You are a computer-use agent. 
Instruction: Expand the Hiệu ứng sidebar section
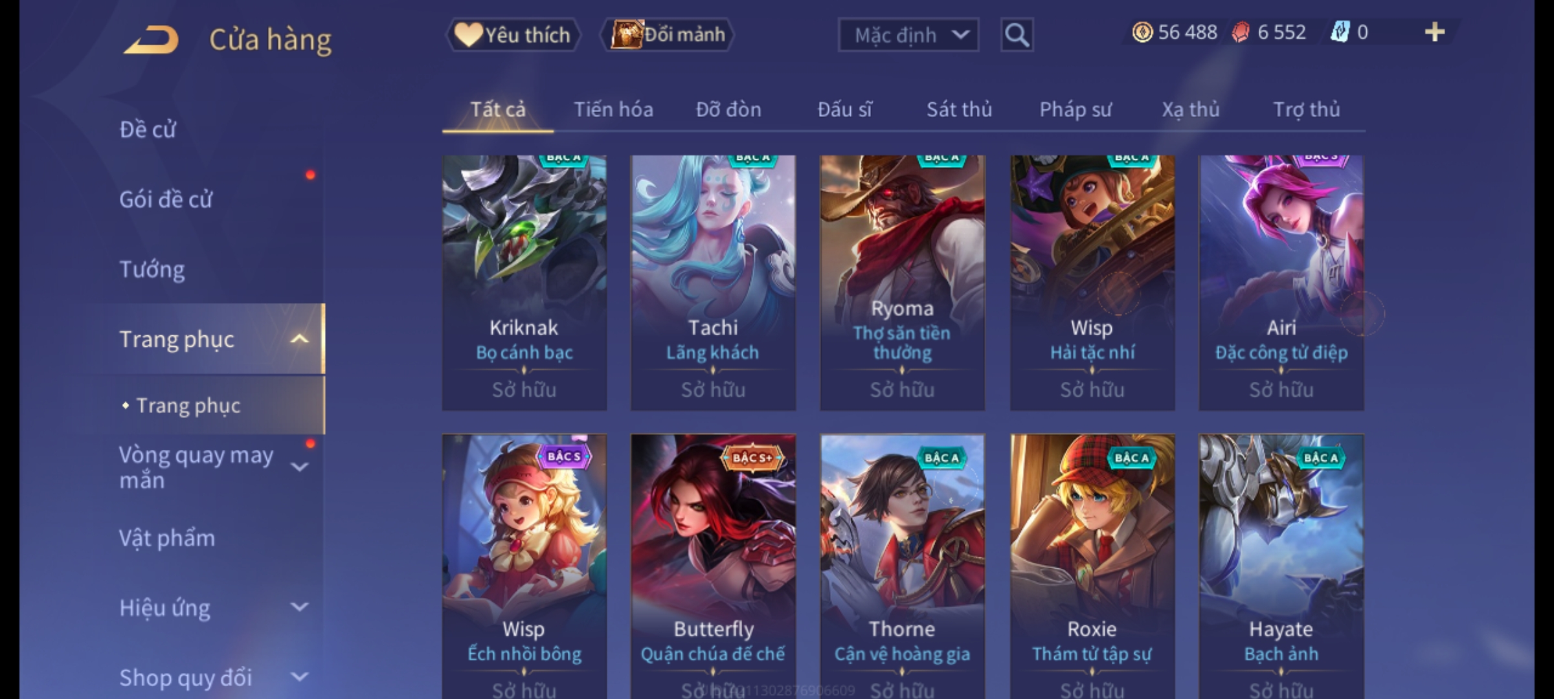pos(299,607)
